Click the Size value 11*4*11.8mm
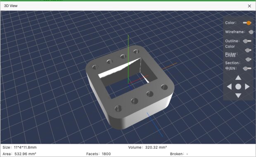 click(25, 147)
